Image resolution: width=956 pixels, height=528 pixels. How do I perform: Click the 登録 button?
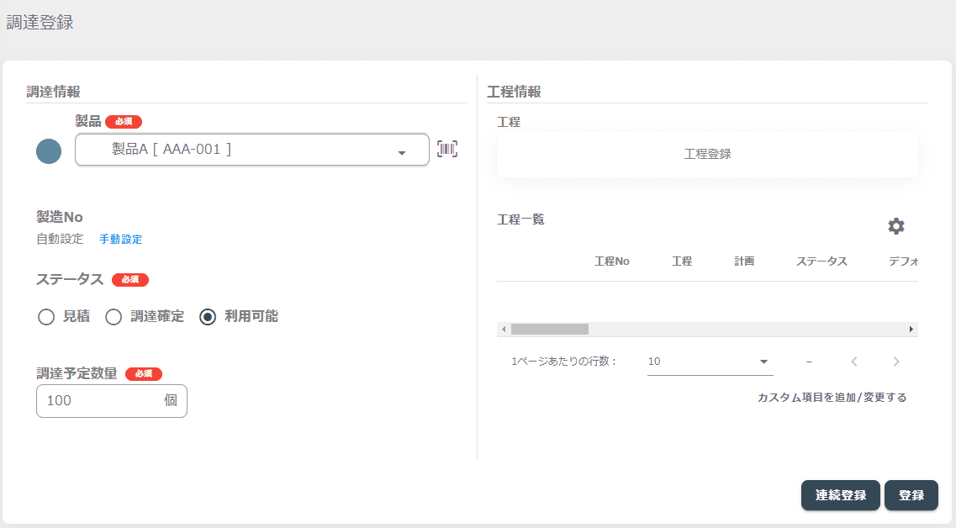[x=911, y=495]
